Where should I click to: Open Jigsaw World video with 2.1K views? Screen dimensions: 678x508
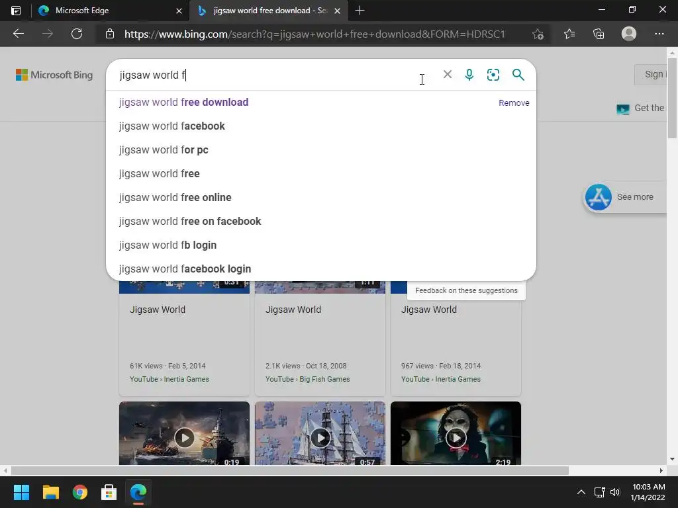click(320, 338)
